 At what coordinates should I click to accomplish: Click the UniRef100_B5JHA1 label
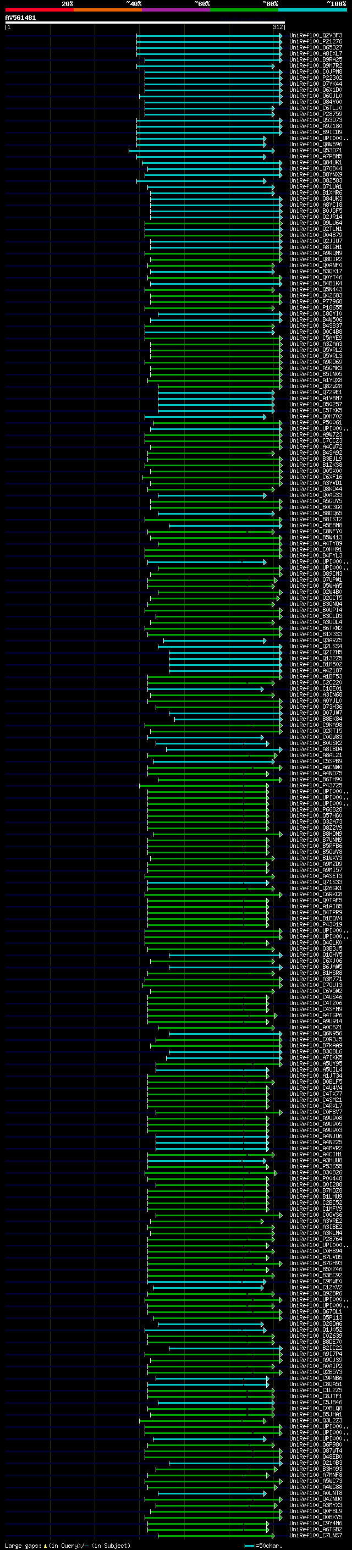tap(316, 1414)
